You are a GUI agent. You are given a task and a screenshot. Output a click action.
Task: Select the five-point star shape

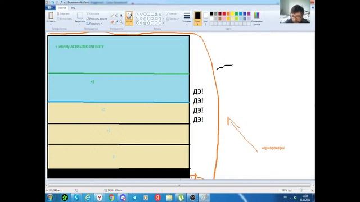[145, 23]
